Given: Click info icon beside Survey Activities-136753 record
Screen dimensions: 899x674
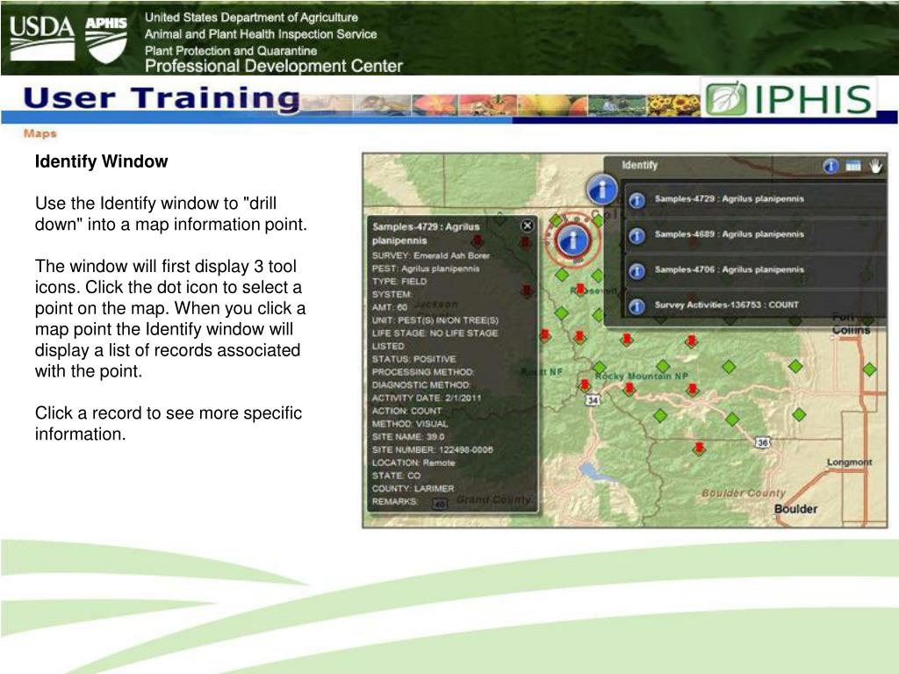Looking at the screenshot, I should coord(637,306).
